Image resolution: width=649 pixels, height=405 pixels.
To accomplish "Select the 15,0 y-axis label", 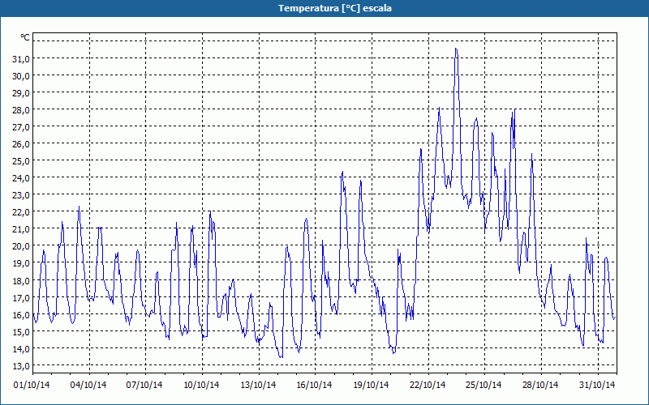I will (x=21, y=332).
